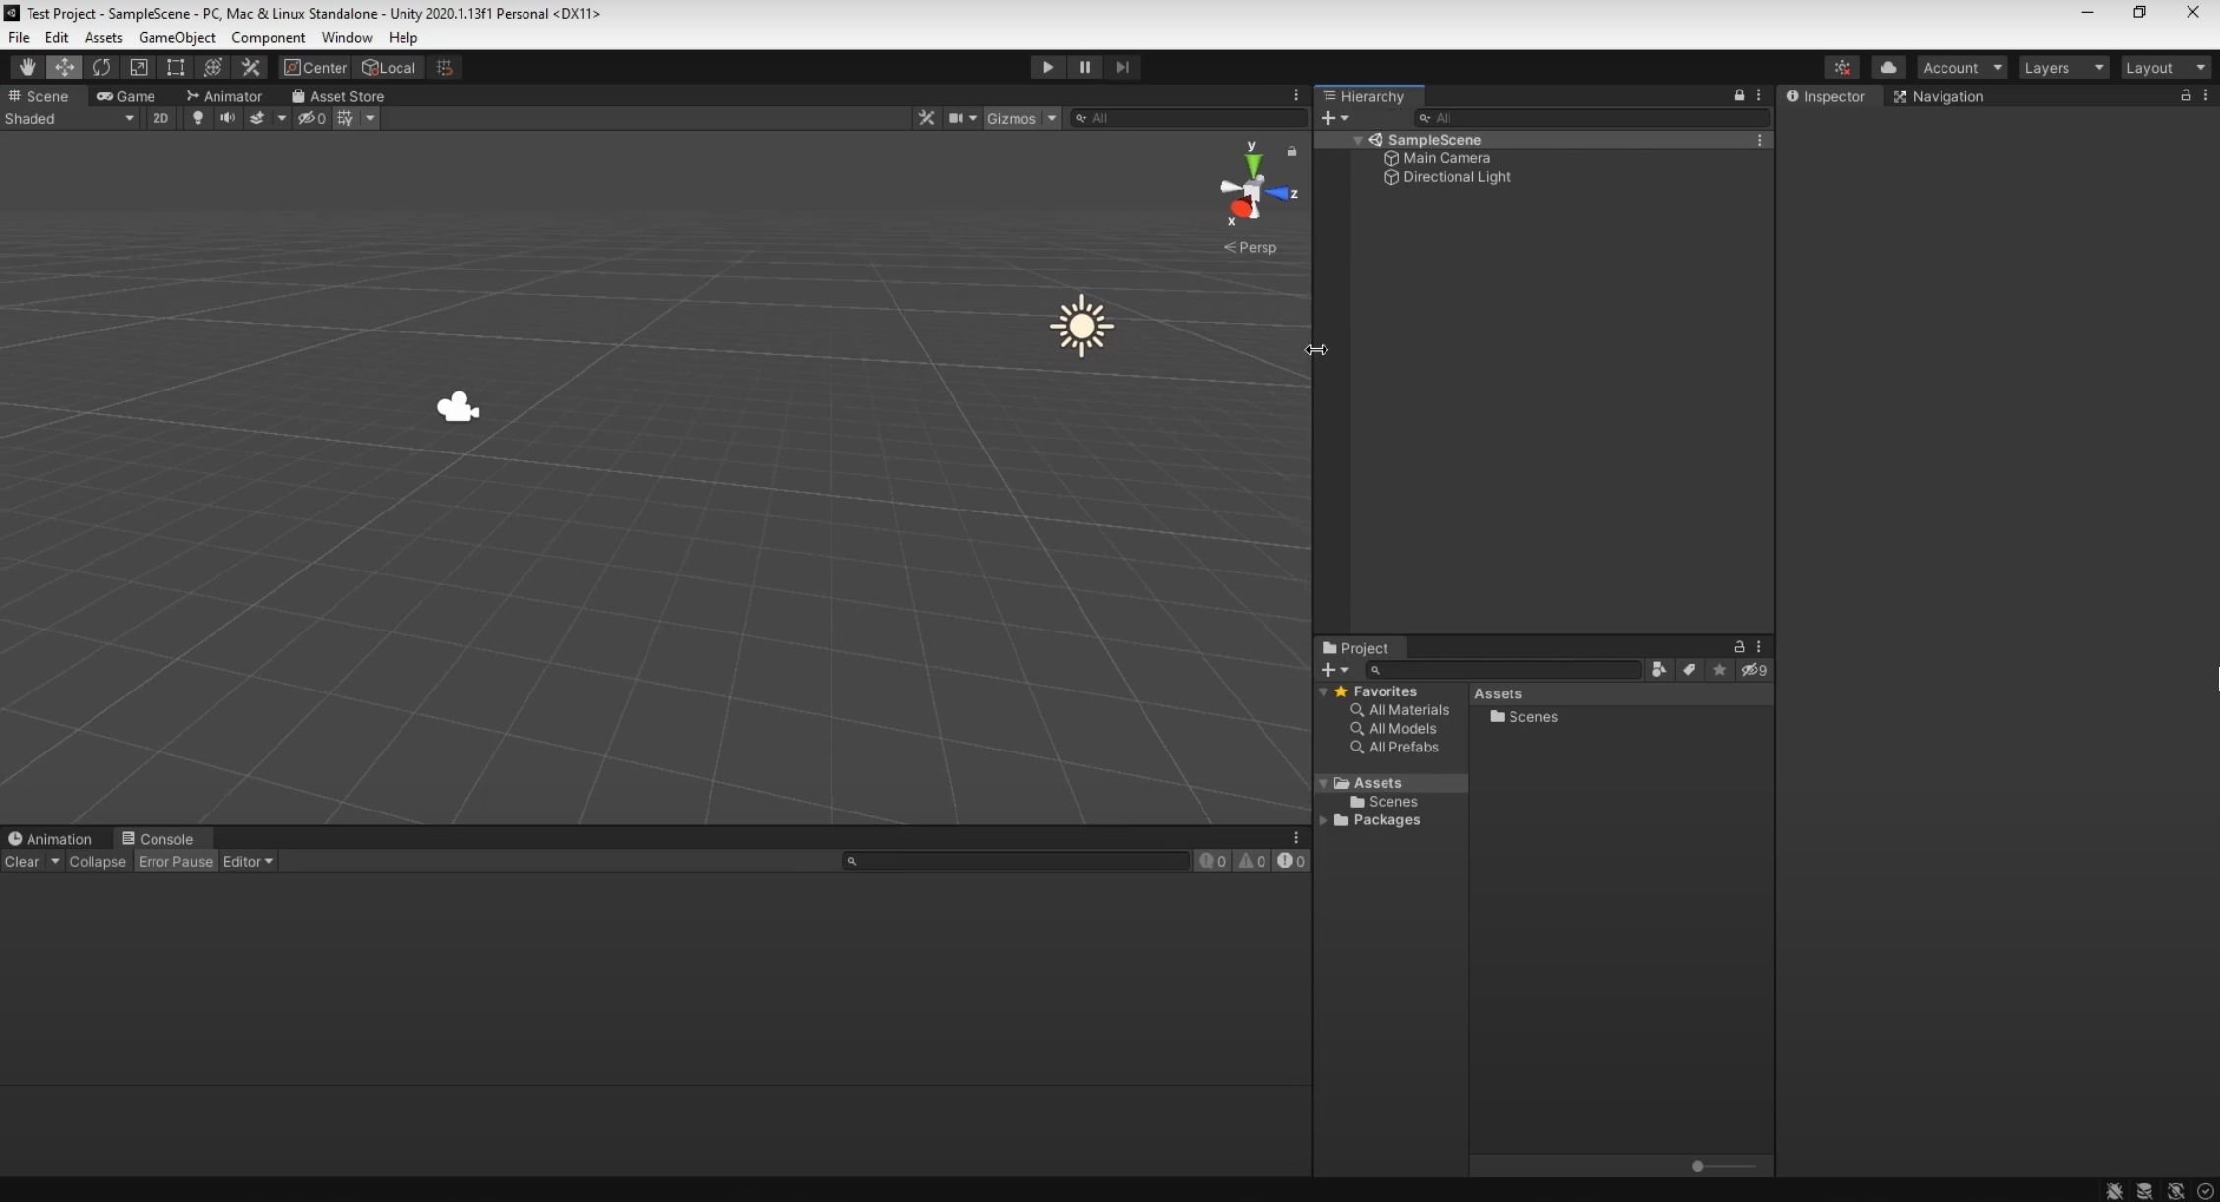Expand the Packages folder in Project

click(x=1325, y=820)
